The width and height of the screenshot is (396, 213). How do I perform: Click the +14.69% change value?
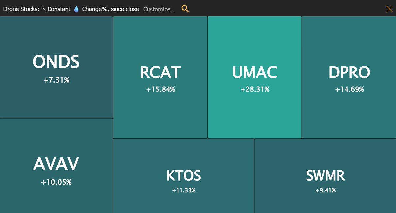coord(349,89)
